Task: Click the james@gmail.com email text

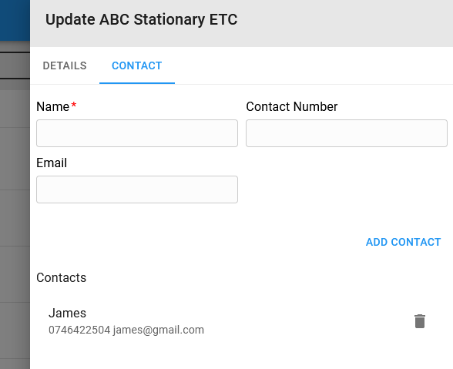Action: (159, 330)
